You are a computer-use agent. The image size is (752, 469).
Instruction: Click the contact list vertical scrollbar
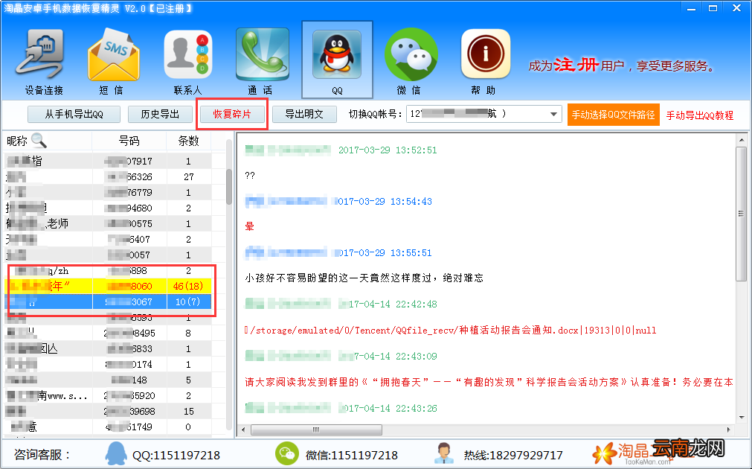click(229, 186)
